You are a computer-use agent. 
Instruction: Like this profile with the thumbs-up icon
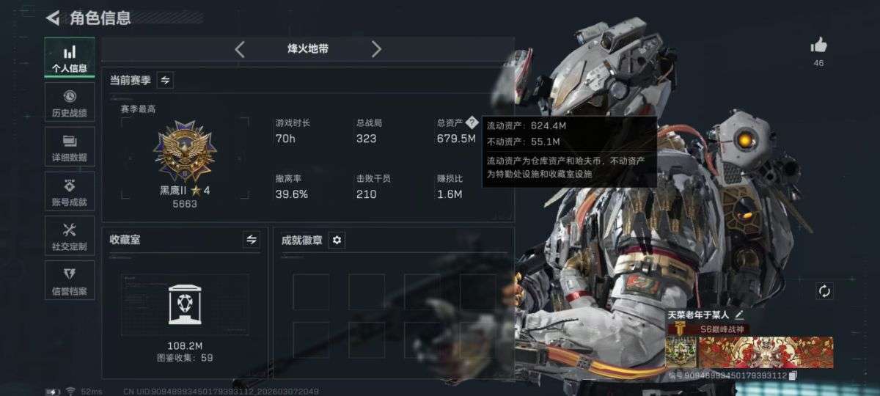coord(818,46)
